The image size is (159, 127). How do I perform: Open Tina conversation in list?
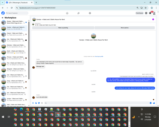click(14, 64)
